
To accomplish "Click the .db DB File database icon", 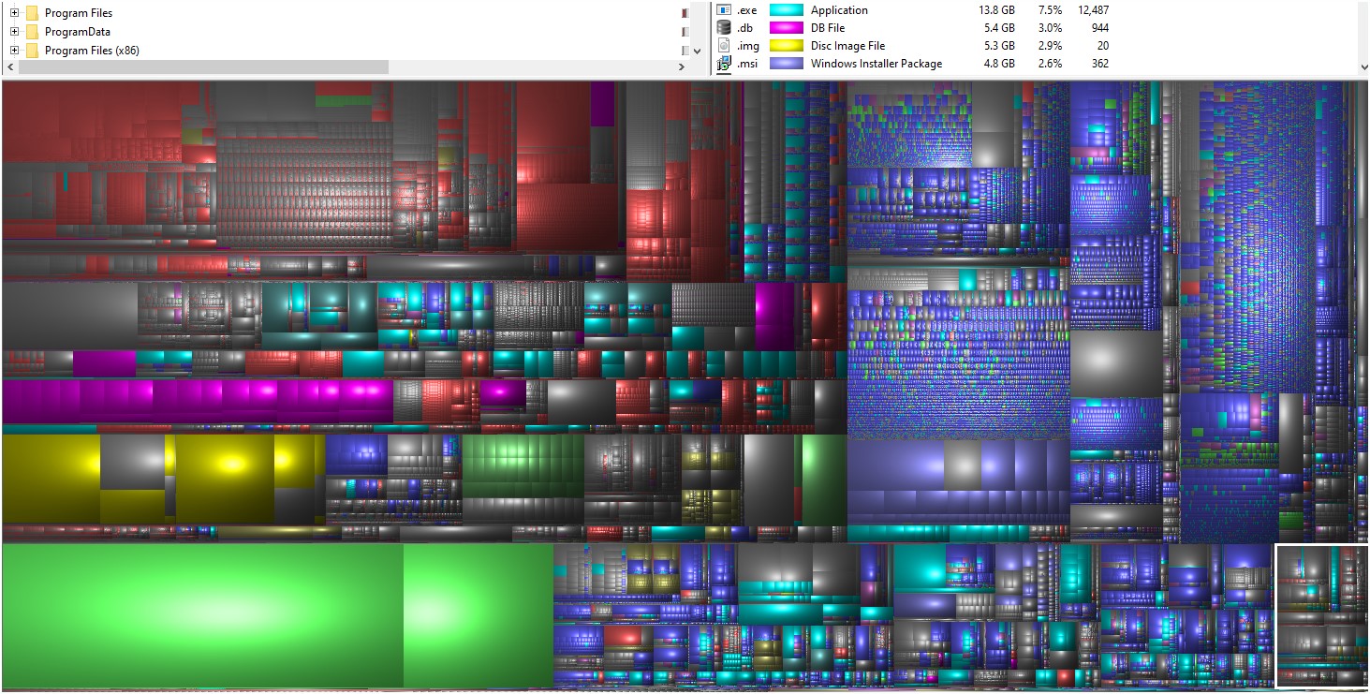I will [723, 27].
